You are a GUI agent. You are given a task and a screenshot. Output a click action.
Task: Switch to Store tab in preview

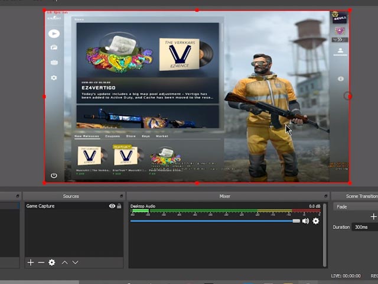(x=131, y=136)
